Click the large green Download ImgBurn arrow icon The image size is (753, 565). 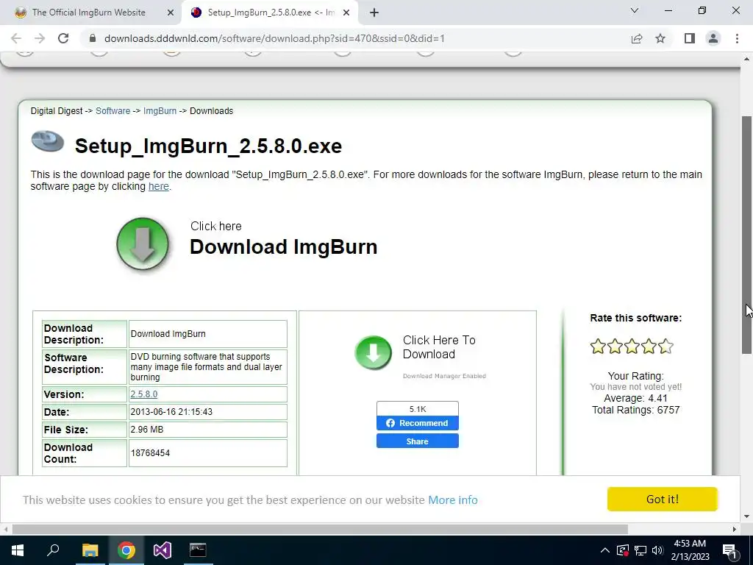143,244
